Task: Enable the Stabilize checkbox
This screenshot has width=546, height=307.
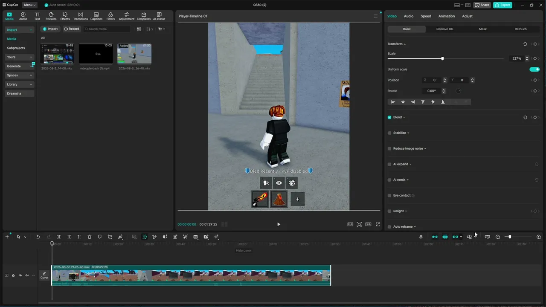Action: (x=389, y=133)
